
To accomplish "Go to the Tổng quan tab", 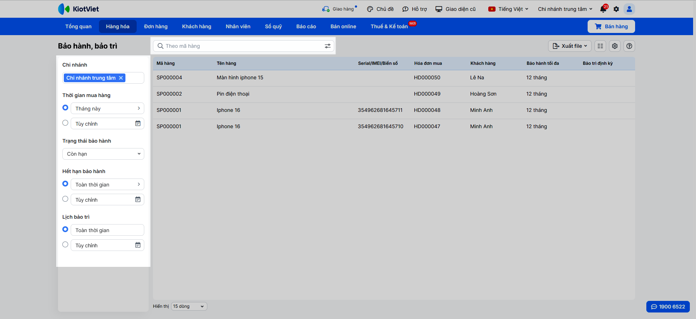I will click(78, 26).
